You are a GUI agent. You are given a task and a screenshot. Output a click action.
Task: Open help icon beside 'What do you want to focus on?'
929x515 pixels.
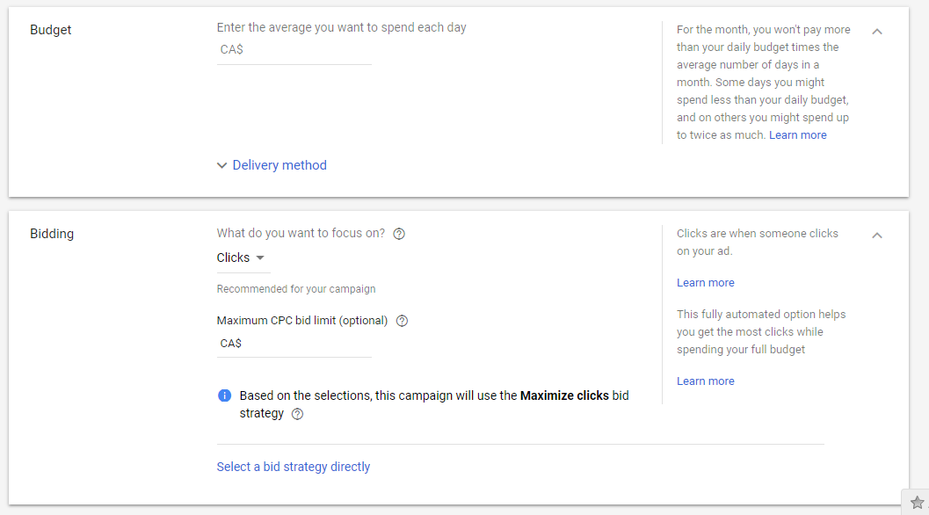399,234
